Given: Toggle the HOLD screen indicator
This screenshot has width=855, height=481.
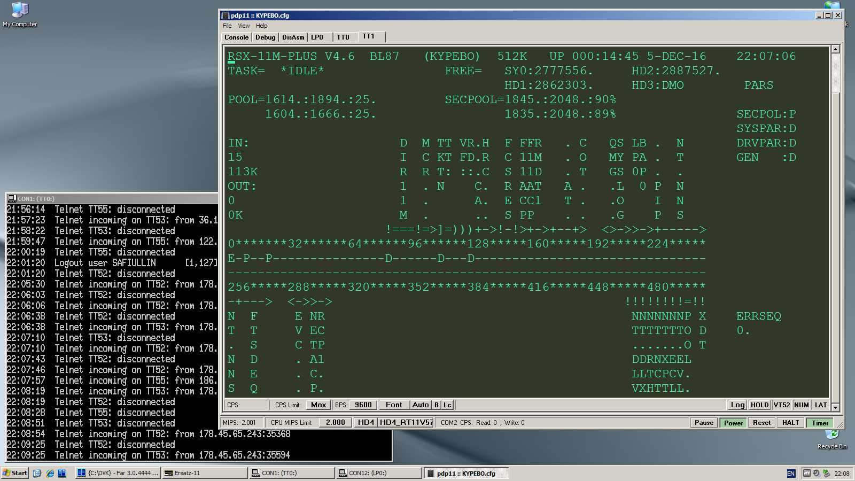Looking at the screenshot, I should coord(759,405).
